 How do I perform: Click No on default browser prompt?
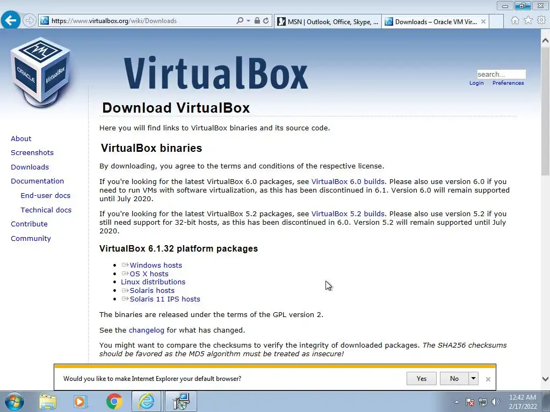tap(454, 378)
